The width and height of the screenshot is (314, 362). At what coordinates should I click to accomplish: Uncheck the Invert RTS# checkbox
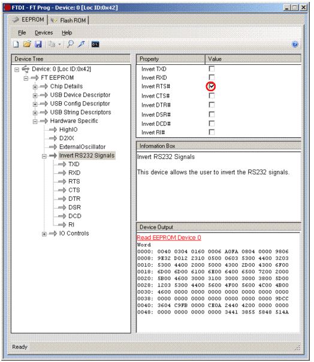pos(212,86)
